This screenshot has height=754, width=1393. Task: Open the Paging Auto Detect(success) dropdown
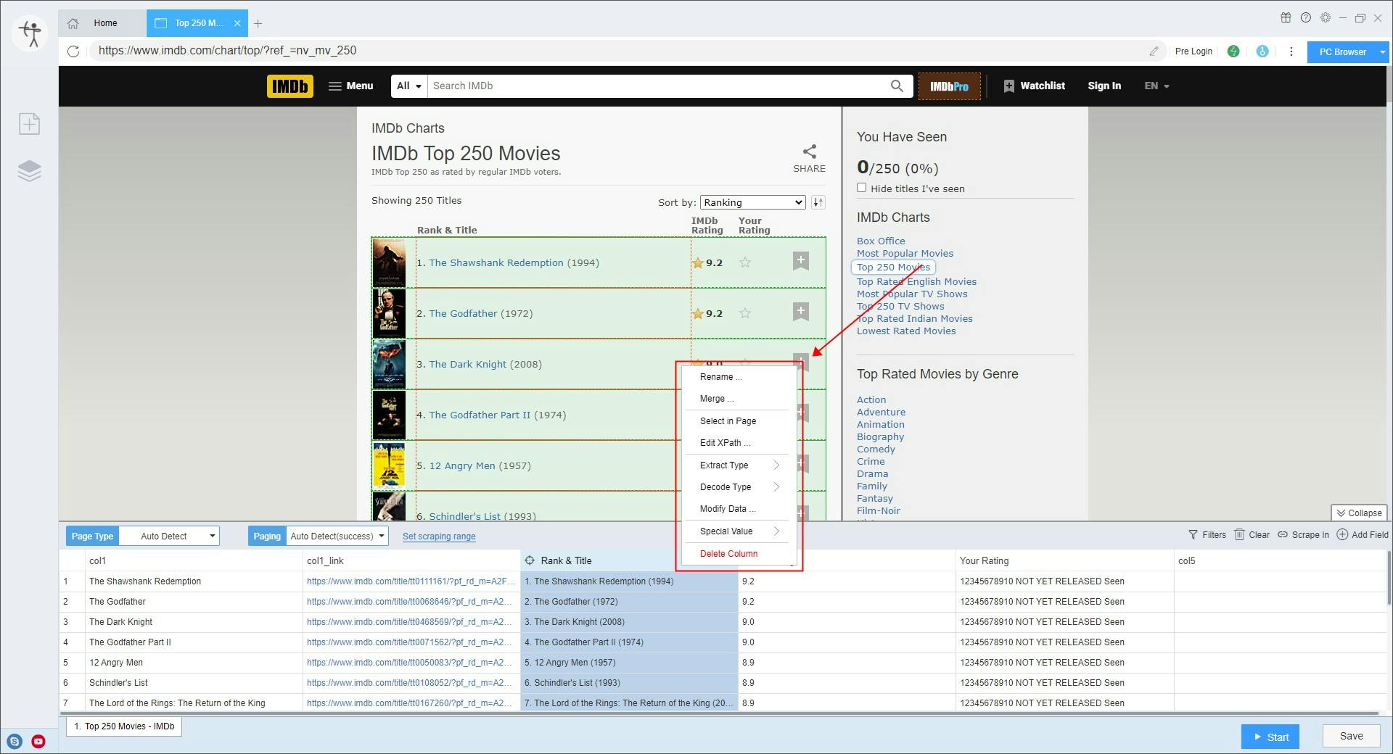tap(337, 536)
